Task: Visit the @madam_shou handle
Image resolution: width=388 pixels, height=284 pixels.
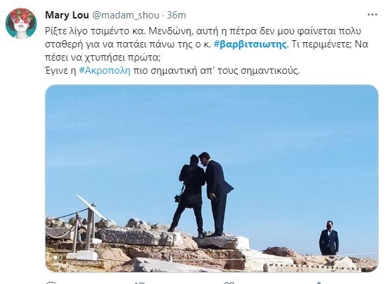Action: (x=125, y=15)
